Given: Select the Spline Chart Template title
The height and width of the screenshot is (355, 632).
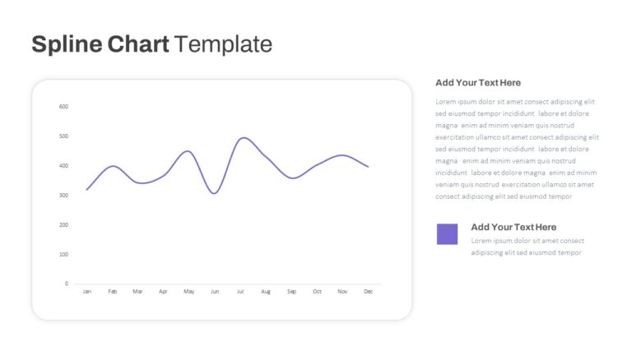Looking at the screenshot, I should (152, 44).
